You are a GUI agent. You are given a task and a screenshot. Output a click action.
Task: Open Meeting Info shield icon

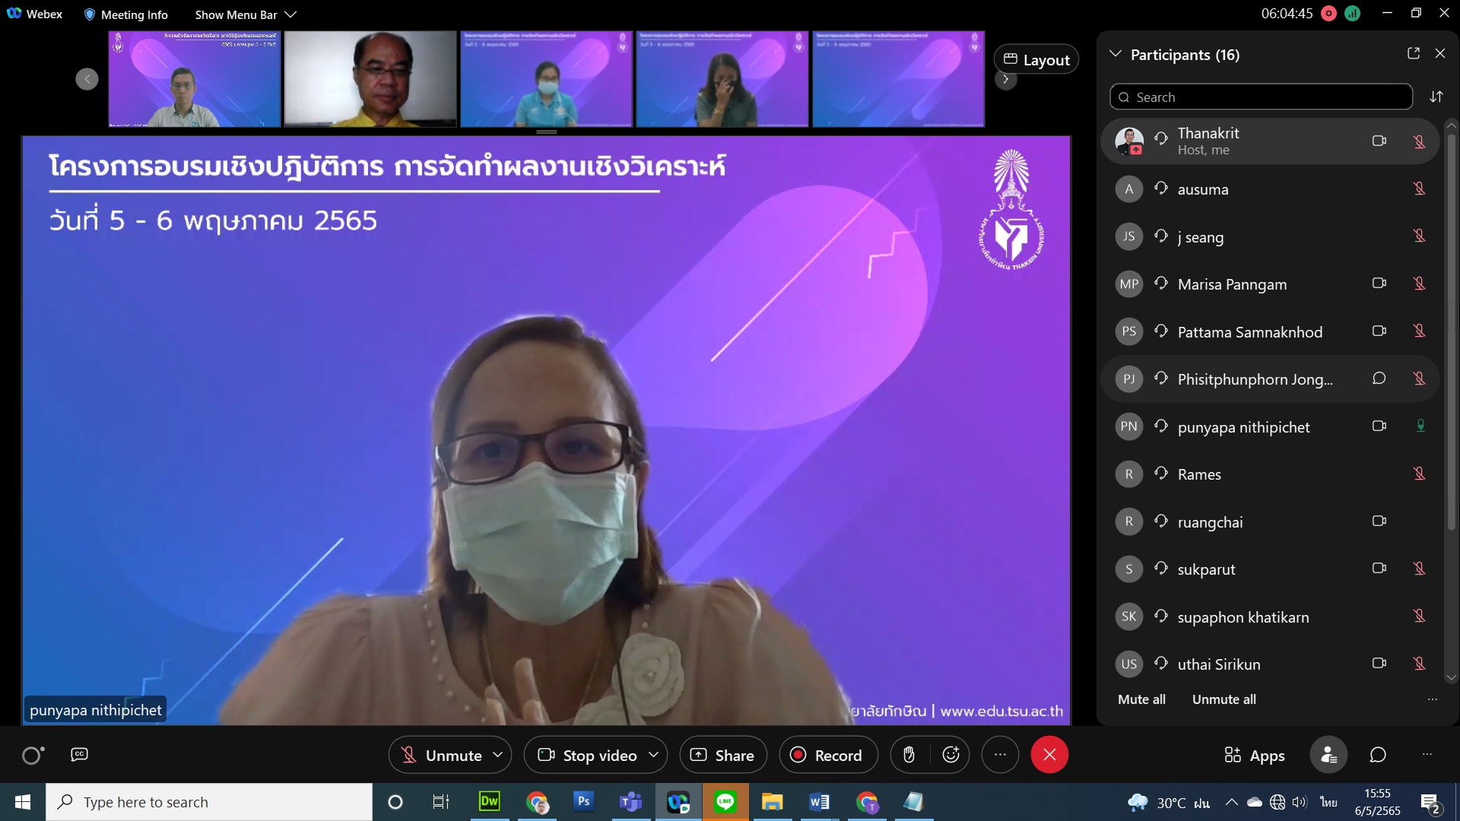pos(90,14)
